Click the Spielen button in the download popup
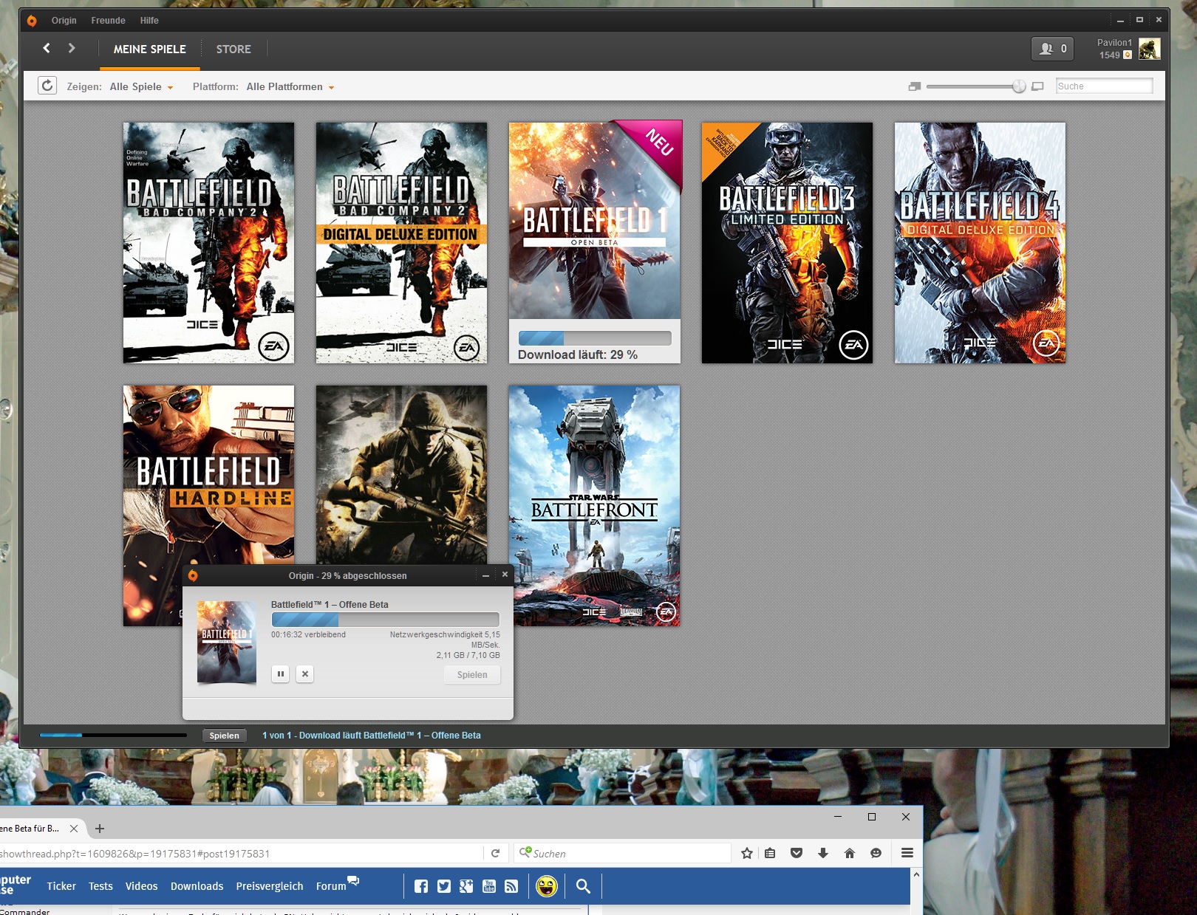This screenshot has width=1197, height=915. point(472,675)
